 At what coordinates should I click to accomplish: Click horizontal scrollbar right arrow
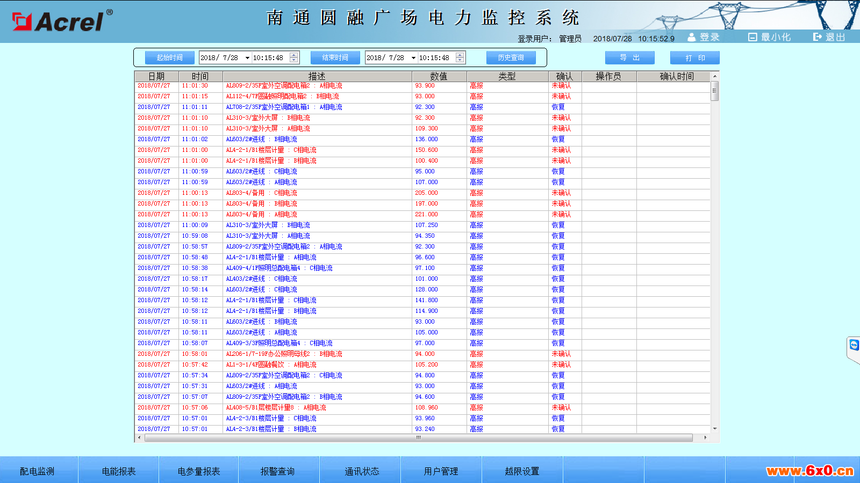pyautogui.click(x=705, y=437)
